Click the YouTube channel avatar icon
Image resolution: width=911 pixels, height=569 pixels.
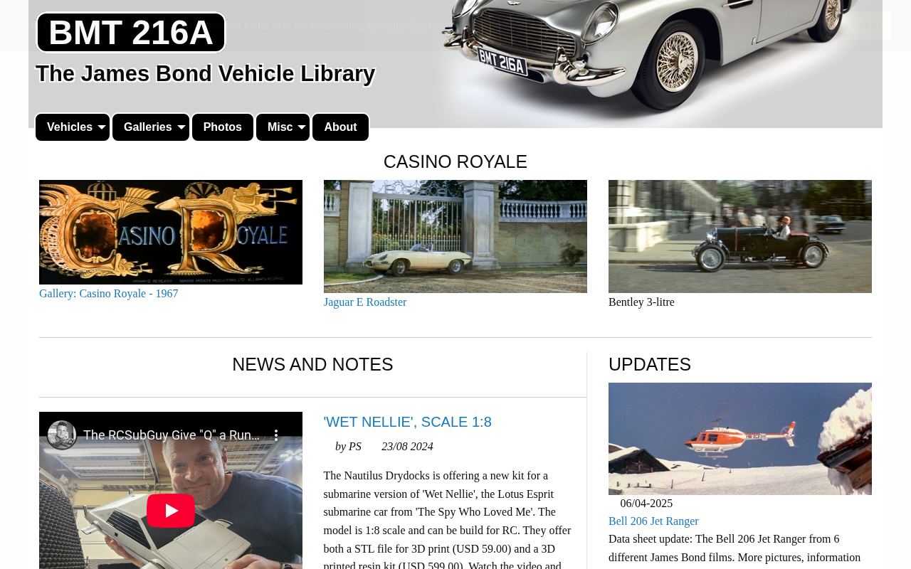point(62,435)
